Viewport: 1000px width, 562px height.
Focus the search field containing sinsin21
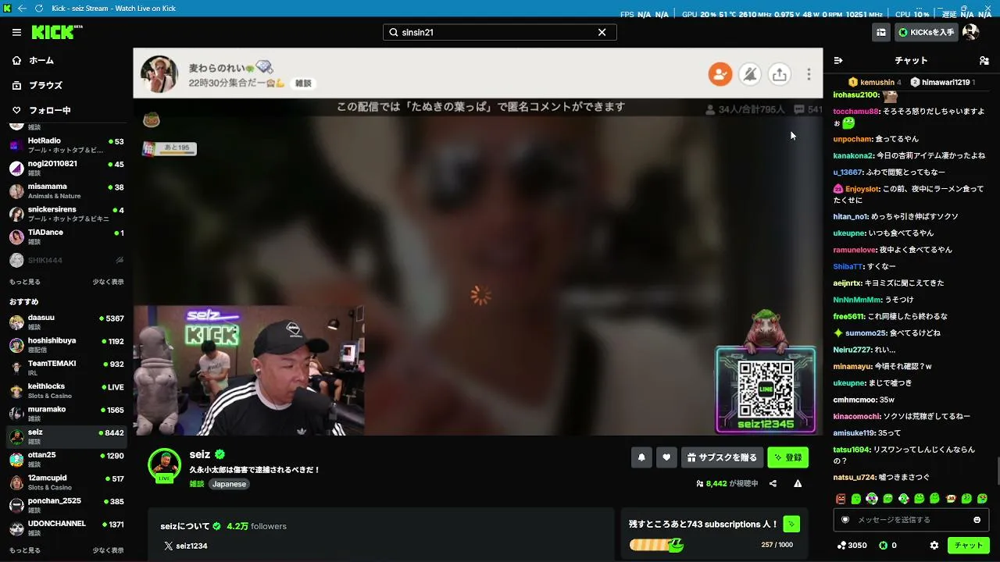click(x=499, y=32)
